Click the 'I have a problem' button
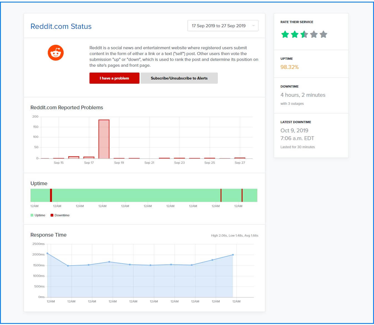374x325 pixels. click(x=114, y=78)
